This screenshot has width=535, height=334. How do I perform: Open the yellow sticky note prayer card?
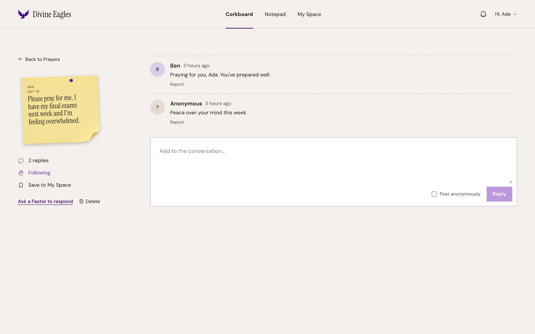click(60, 110)
